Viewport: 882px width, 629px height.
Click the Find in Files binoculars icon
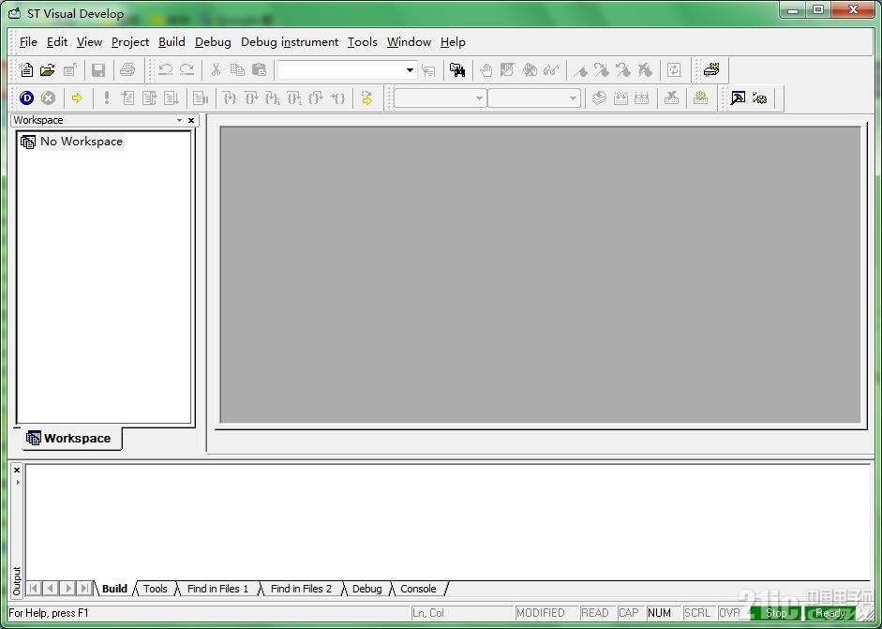(457, 69)
